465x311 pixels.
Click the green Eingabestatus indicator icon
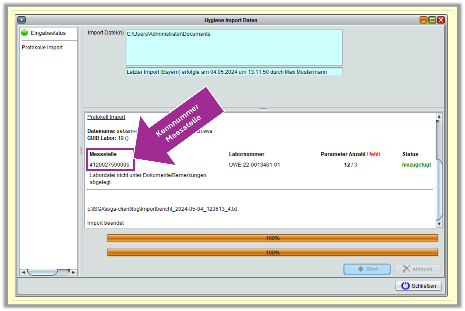[x=25, y=33]
